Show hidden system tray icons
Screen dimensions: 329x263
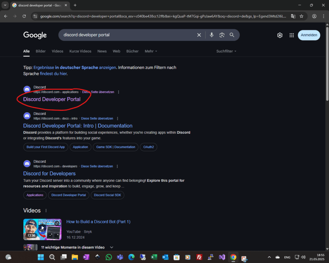coord(269,257)
